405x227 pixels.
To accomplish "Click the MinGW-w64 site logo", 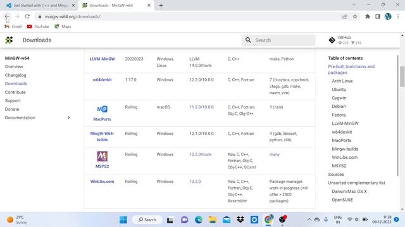I will click(x=9, y=40).
